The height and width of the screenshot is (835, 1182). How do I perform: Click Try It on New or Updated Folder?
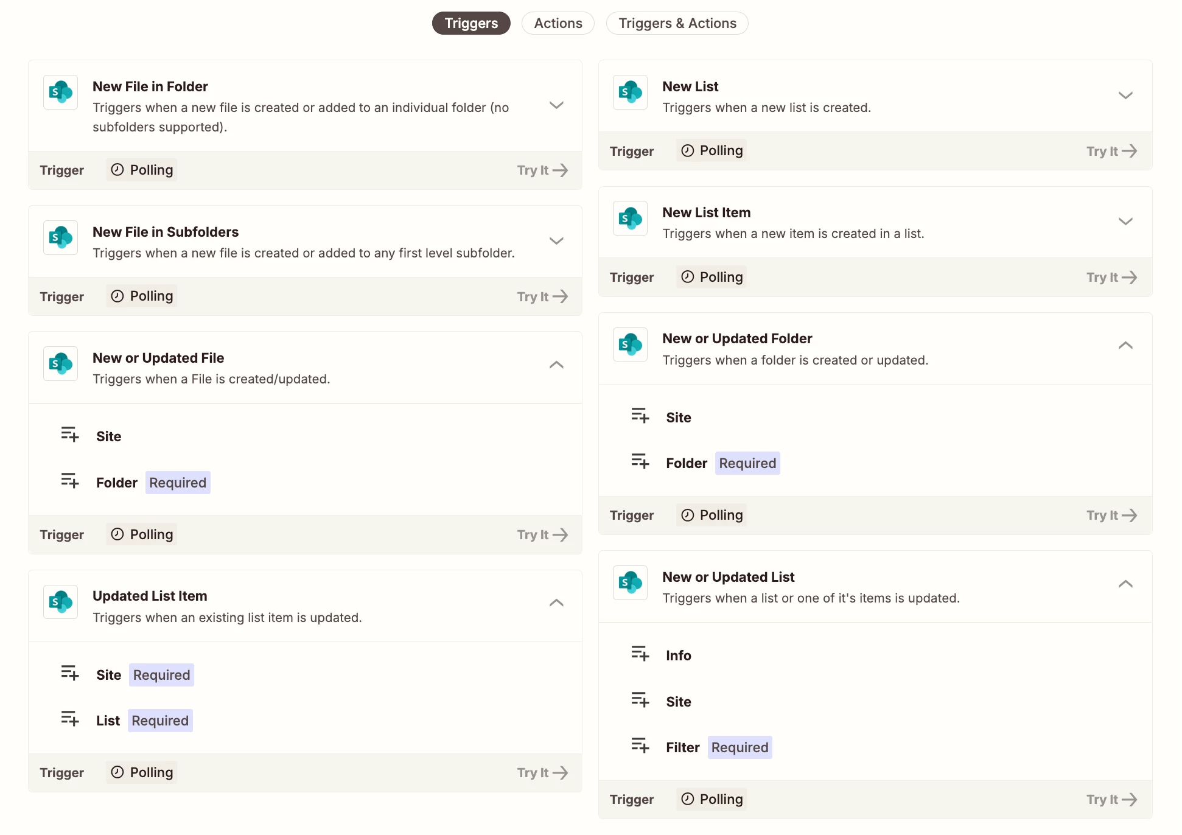point(1112,515)
